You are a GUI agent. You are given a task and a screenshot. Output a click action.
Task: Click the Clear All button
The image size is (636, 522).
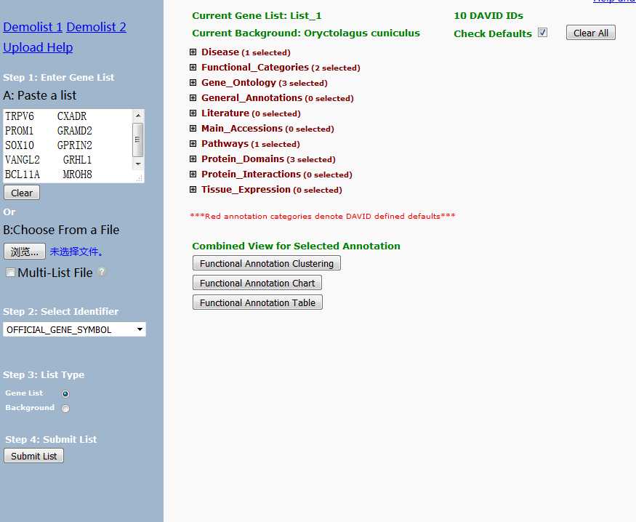[590, 33]
